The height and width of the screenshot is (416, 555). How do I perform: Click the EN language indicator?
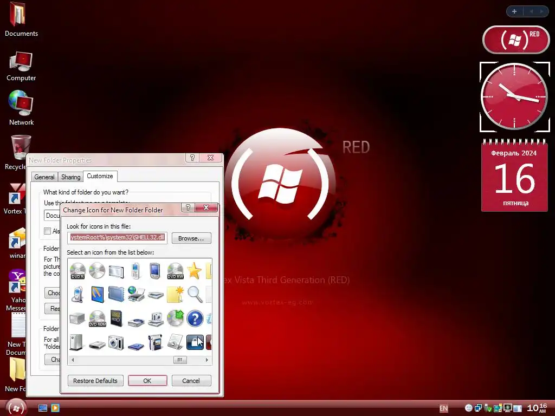(443, 408)
